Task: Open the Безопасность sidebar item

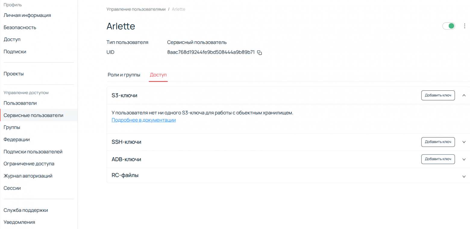Action: tap(20, 27)
